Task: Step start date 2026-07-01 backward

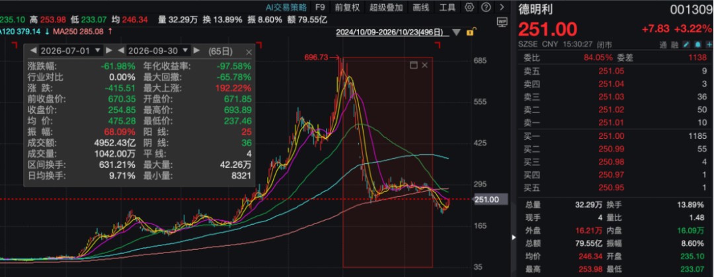Action: 32,50
